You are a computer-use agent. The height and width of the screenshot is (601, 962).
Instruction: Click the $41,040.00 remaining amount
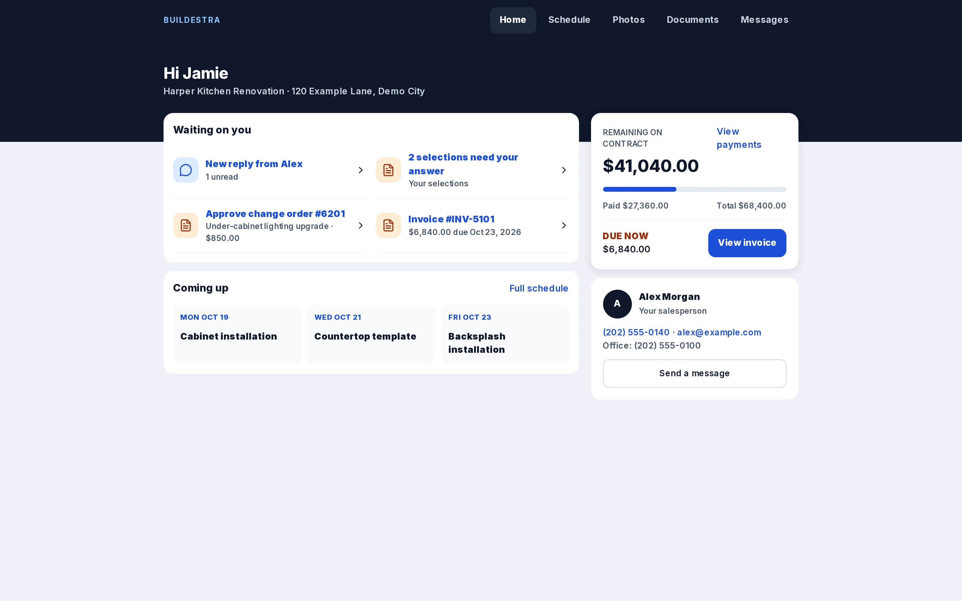(651, 166)
